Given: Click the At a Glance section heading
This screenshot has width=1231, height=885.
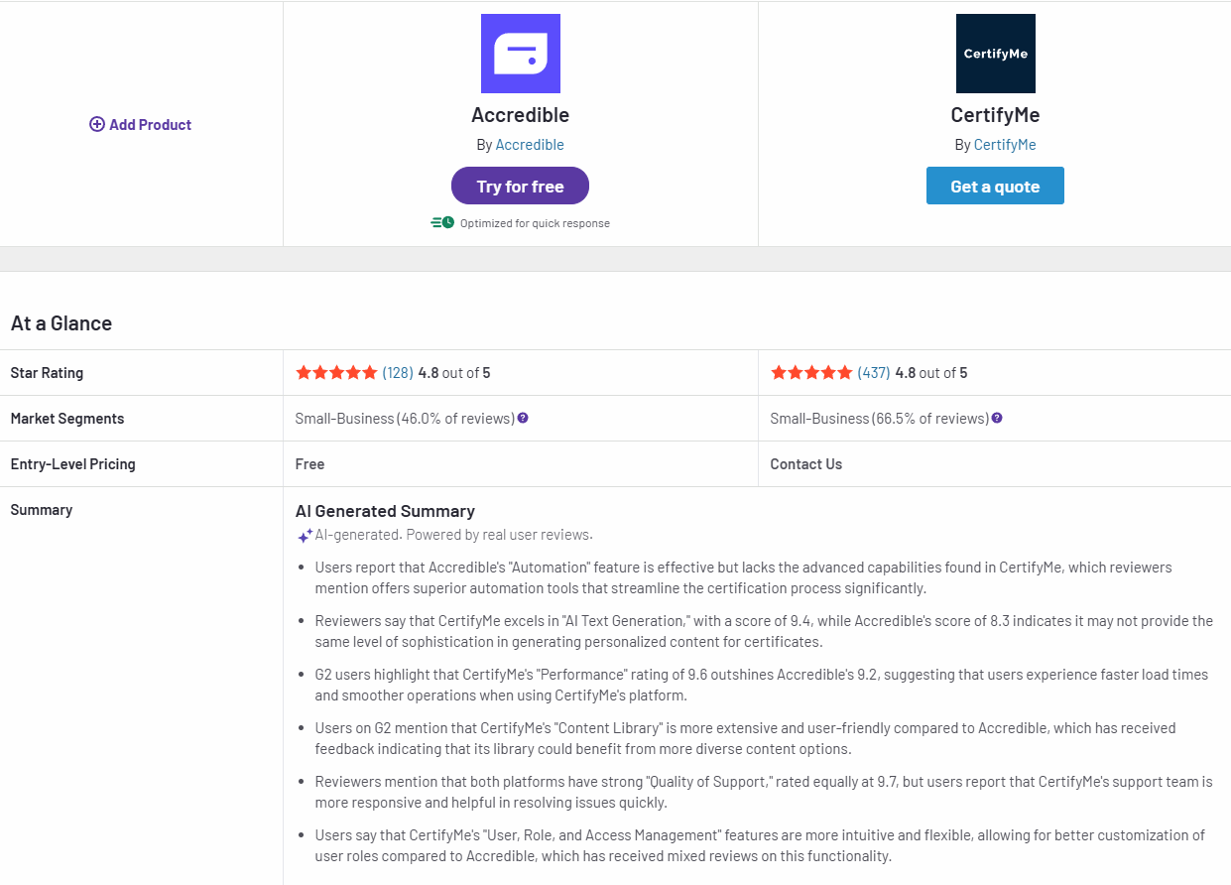Looking at the screenshot, I should 62,322.
